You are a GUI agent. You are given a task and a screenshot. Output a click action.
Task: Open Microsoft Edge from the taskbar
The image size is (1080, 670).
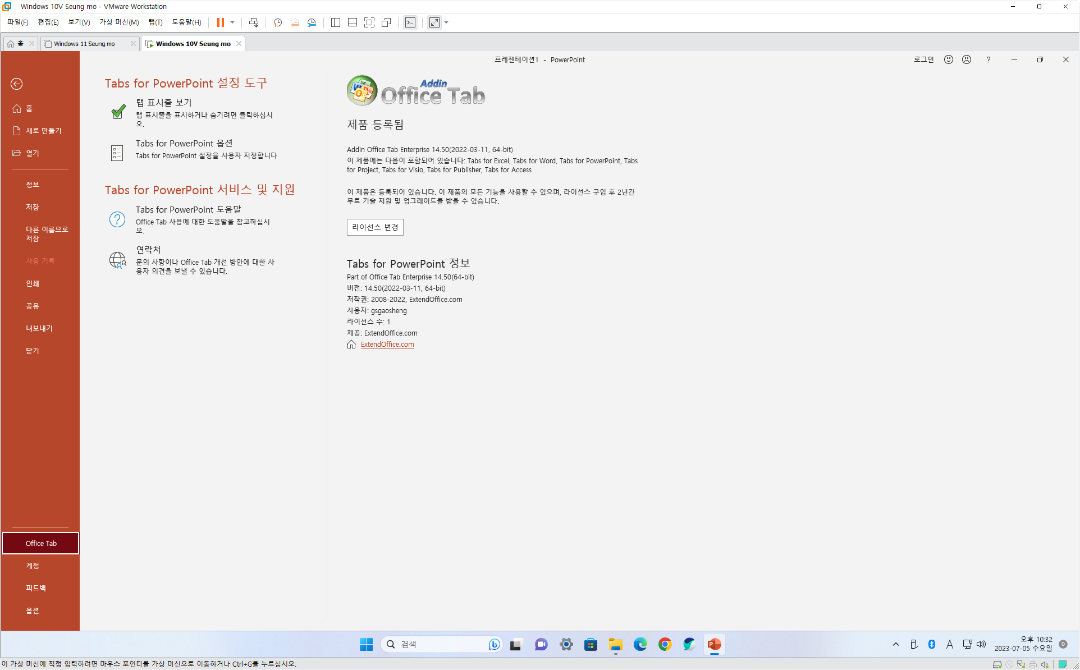click(640, 644)
